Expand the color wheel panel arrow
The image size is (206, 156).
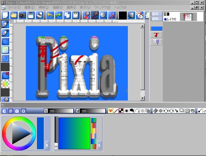tap(47, 145)
